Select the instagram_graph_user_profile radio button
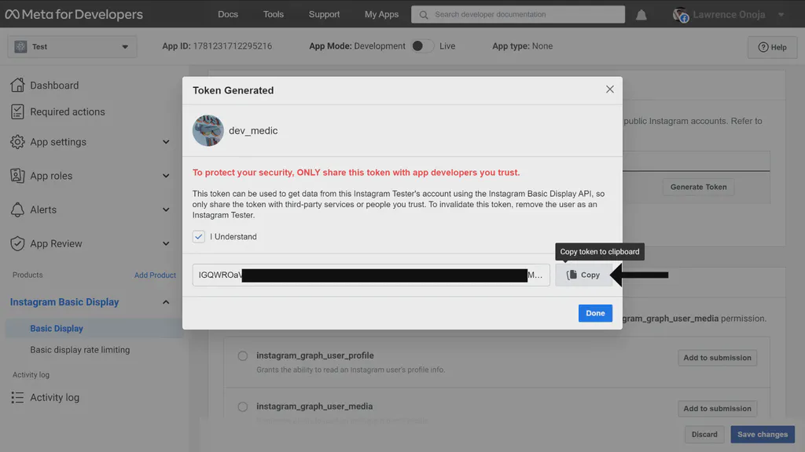 (x=242, y=355)
